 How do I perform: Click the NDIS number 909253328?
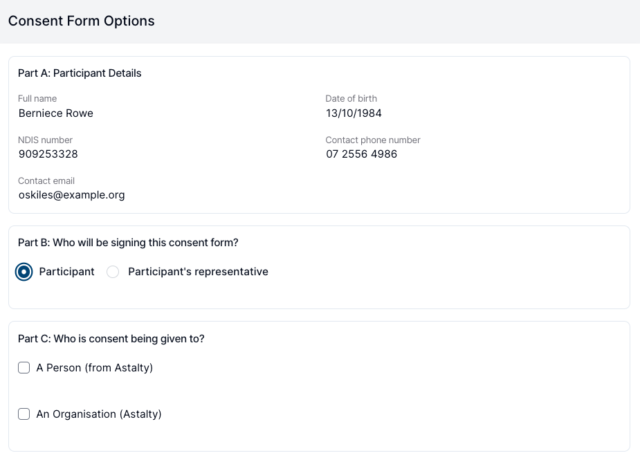click(48, 154)
